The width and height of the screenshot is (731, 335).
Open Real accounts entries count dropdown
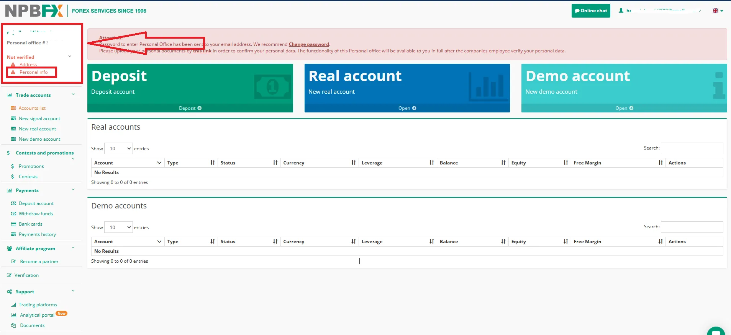pos(118,148)
